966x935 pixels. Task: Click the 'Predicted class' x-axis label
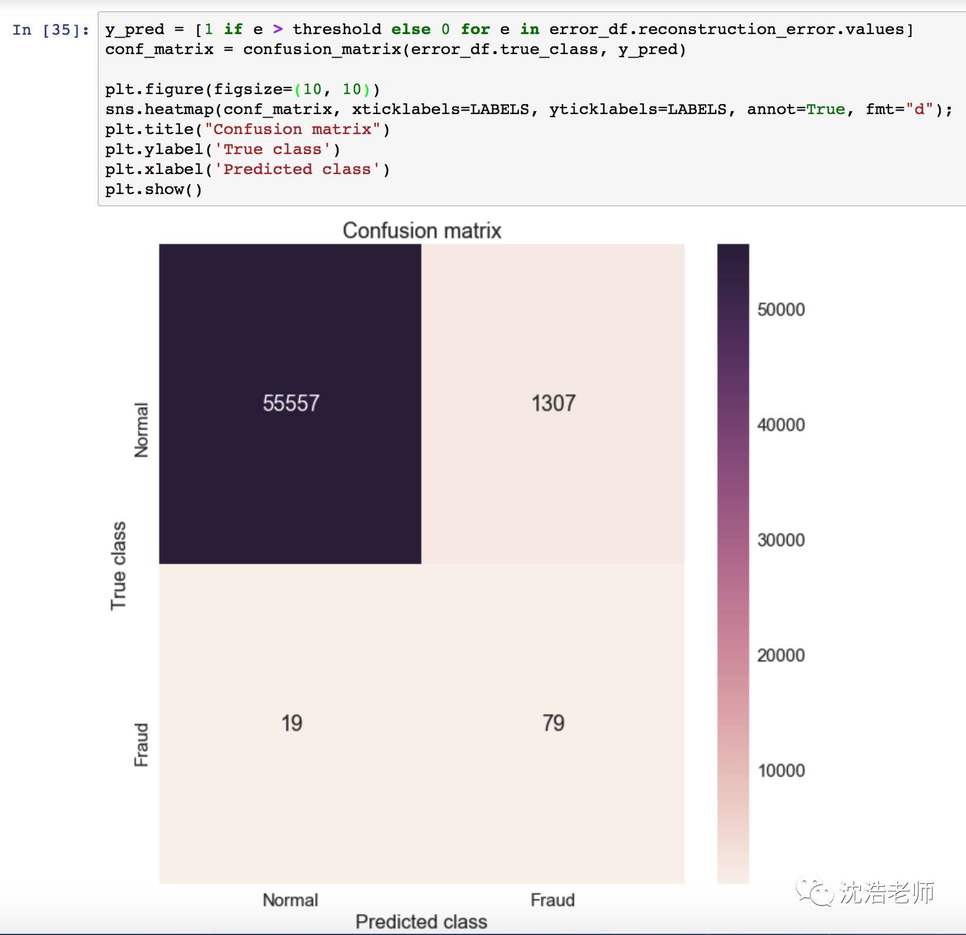tap(421, 921)
